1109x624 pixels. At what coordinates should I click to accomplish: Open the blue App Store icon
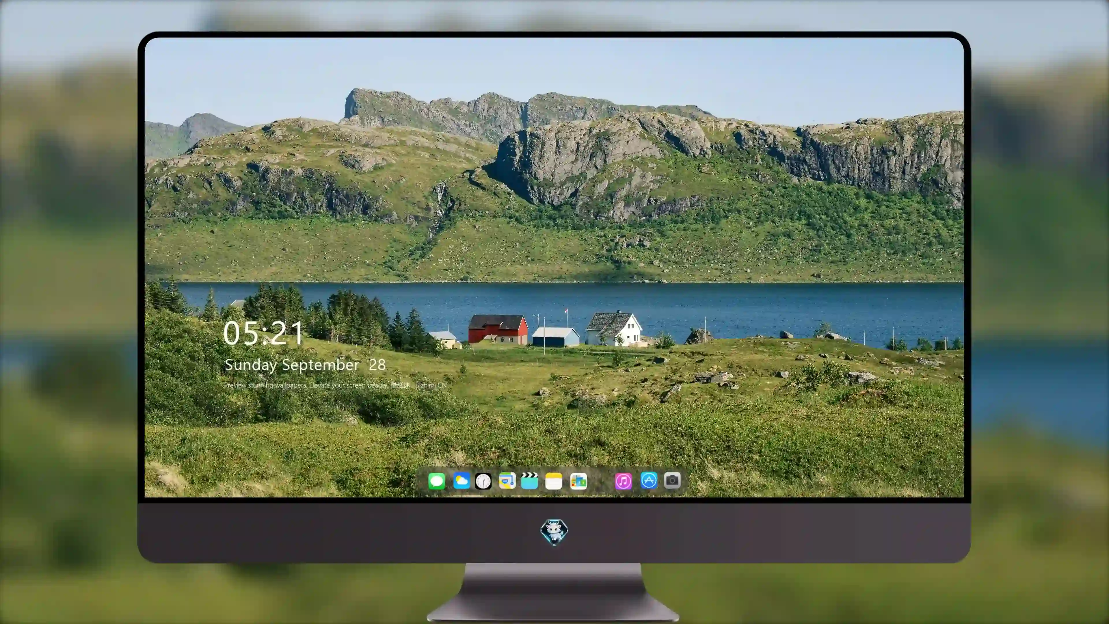coord(649,480)
